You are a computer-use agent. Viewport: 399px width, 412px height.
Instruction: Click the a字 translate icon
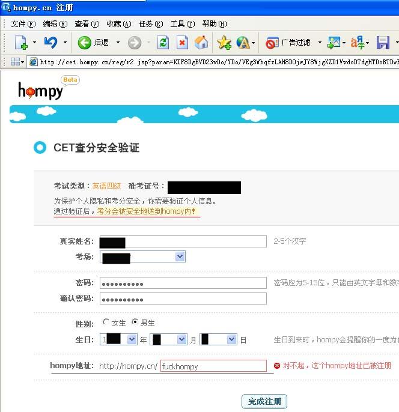[x=358, y=43]
